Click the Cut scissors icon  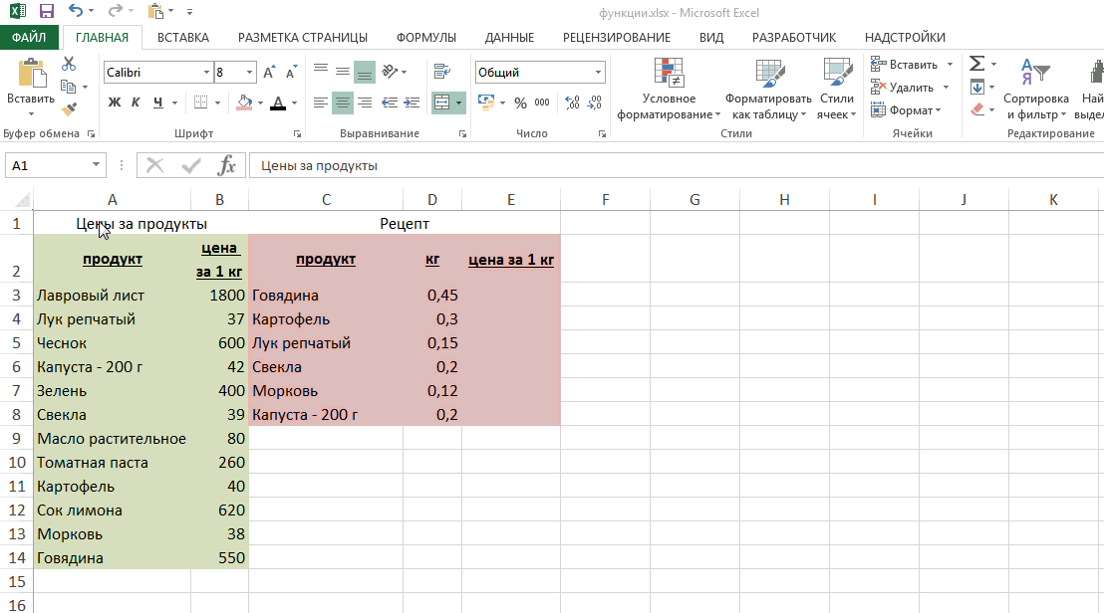pos(69,65)
